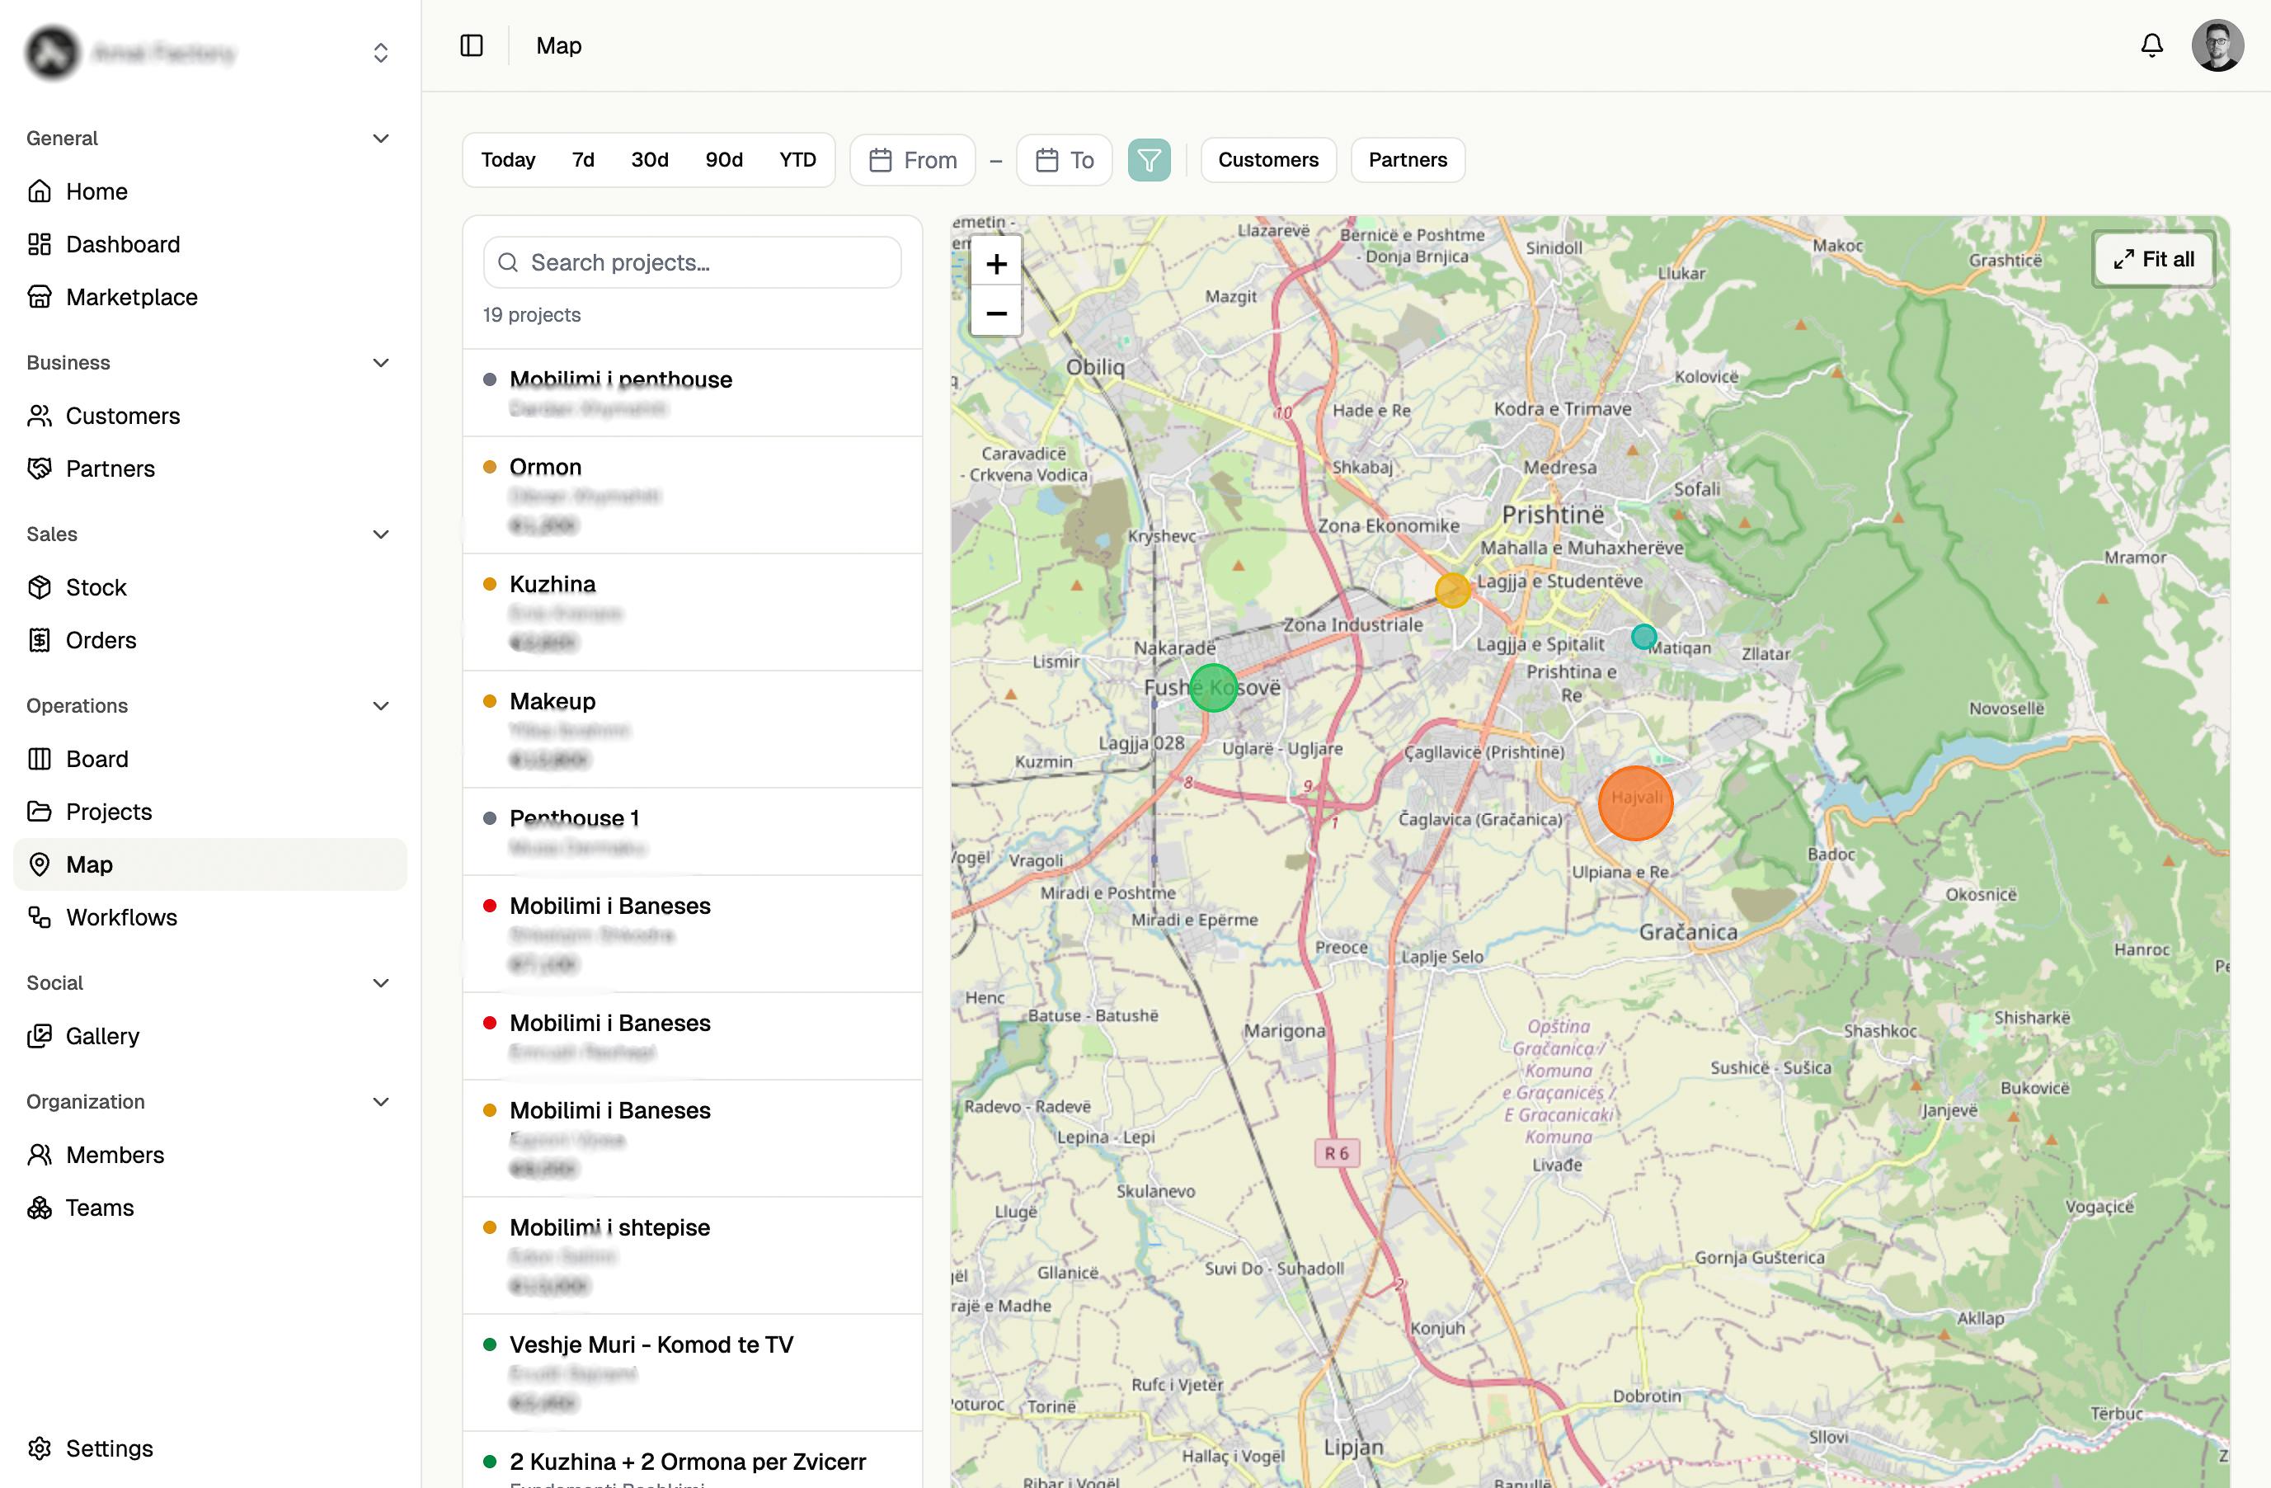This screenshot has height=1488, width=2271.
Task: Open the Orders page
Action: coord(210,639)
